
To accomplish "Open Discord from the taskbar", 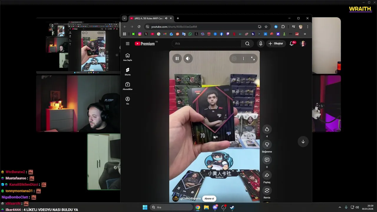I will tap(215, 207).
